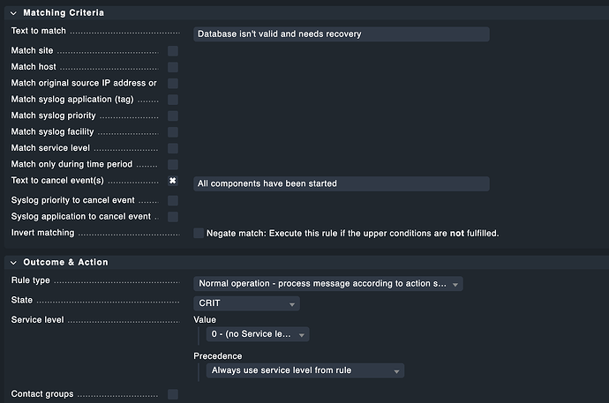
Task: Open the Rule type dropdown
Action: pos(328,284)
